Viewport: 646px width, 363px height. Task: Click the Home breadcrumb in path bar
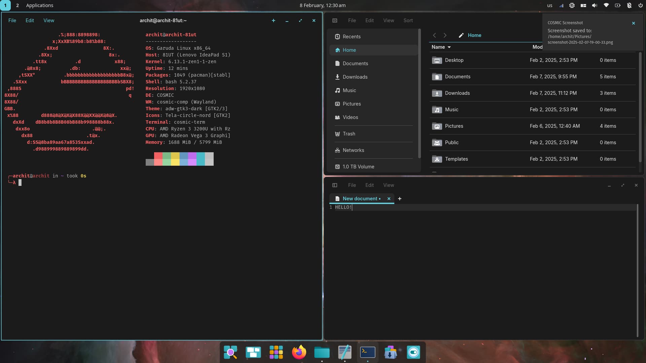[474, 35]
